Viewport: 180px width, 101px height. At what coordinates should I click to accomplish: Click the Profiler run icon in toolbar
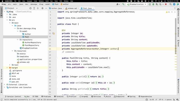(160, 4)
